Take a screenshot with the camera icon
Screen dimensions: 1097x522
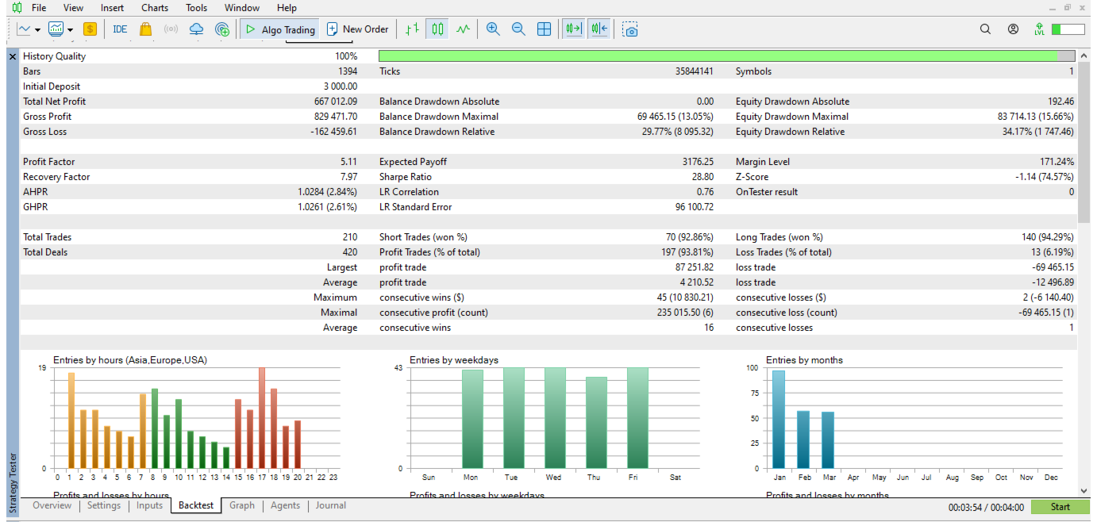tap(630, 29)
